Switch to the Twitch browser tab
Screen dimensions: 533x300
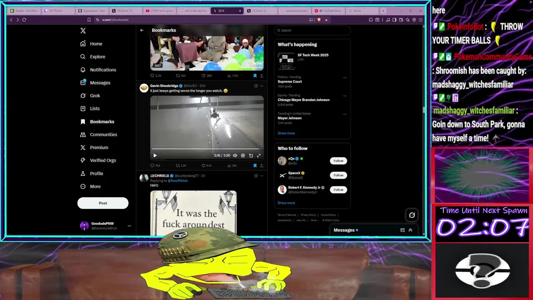tap(58, 11)
